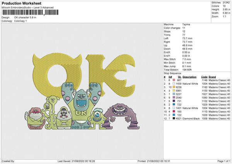Click the 'Code' column header
Screen dimensions: 232x164
point(204,77)
